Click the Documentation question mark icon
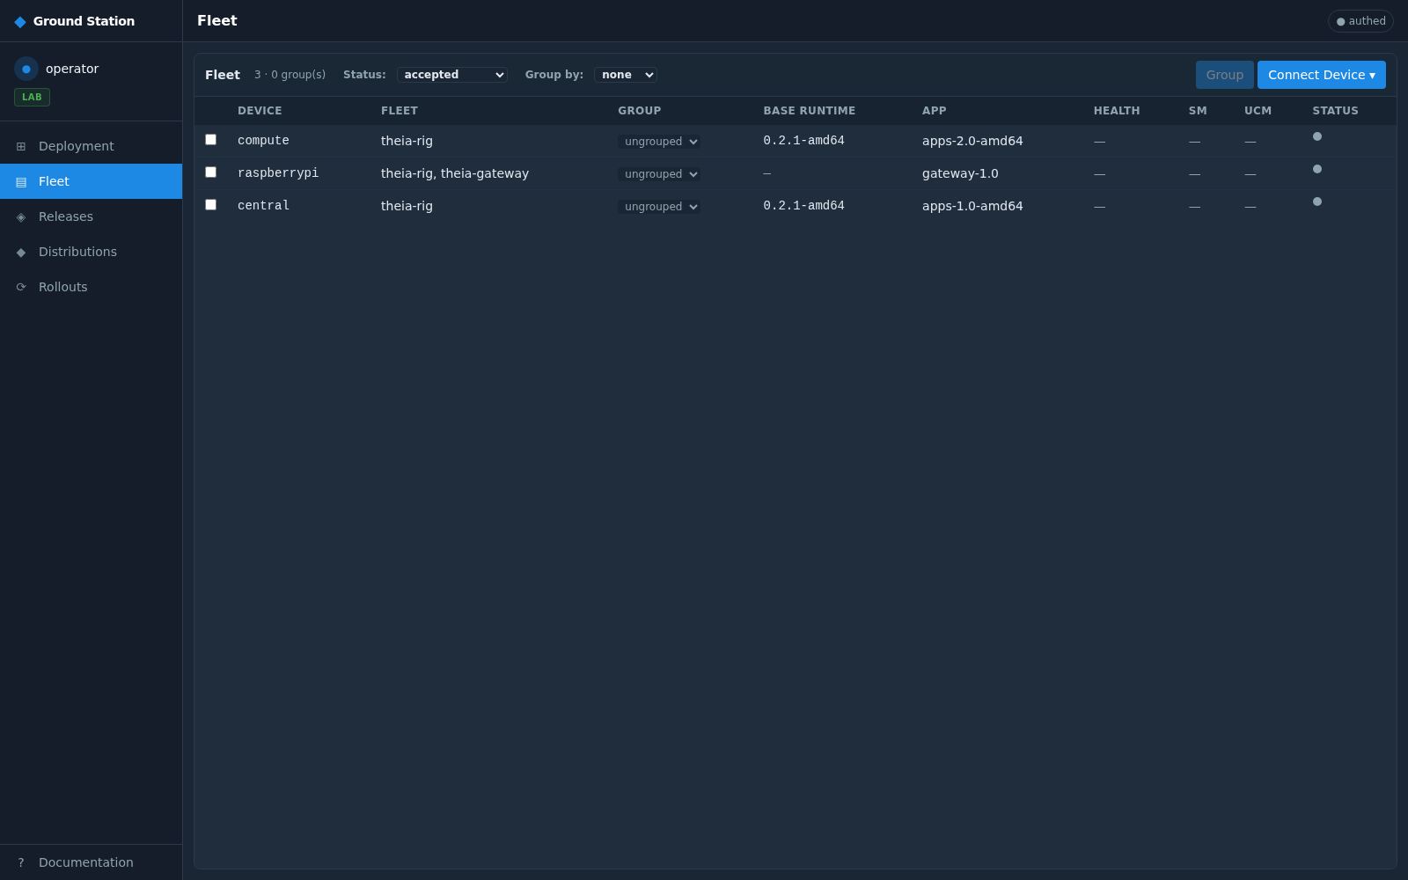The height and width of the screenshot is (880, 1408). click(21, 862)
